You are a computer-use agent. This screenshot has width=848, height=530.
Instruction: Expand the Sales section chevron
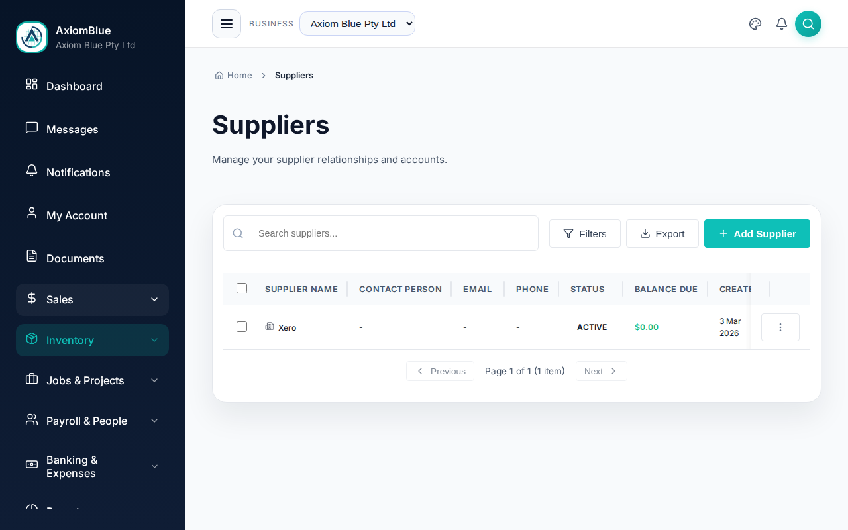point(154,299)
